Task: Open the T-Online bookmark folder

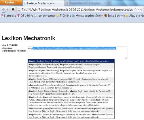Action: (x=64, y=16)
